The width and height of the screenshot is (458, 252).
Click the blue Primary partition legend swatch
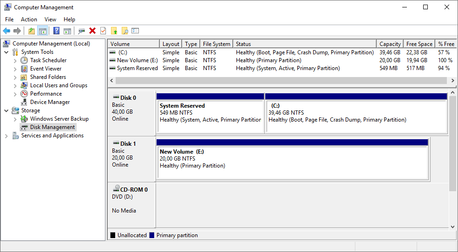click(x=151, y=235)
